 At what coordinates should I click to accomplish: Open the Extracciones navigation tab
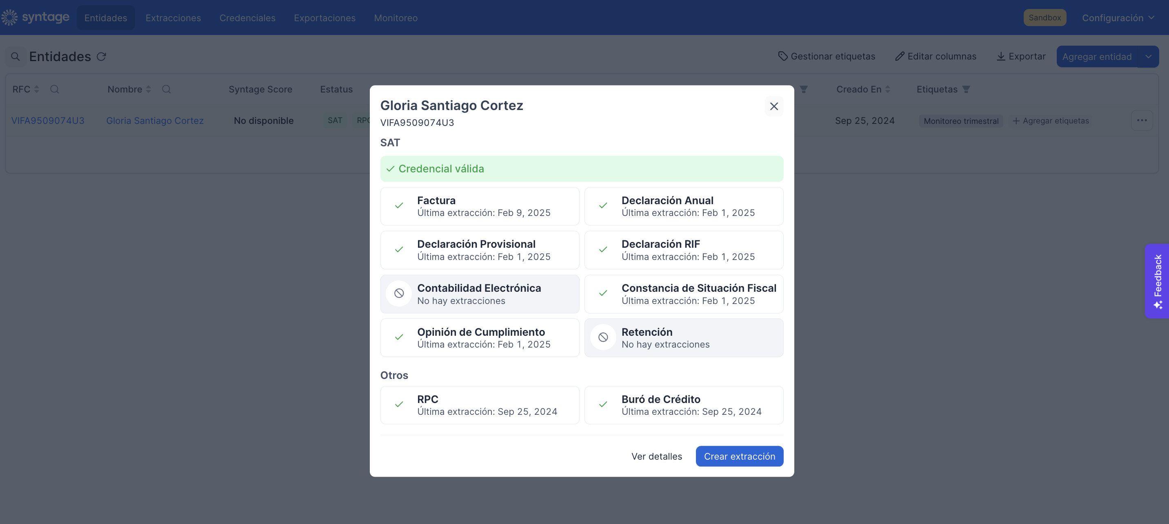coord(173,18)
